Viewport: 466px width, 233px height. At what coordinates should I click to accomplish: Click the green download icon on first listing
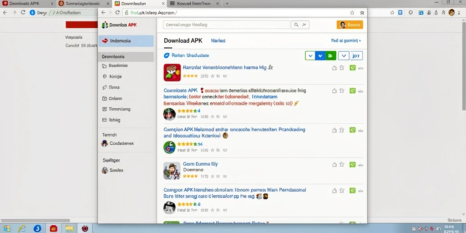[x=353, y=68]
